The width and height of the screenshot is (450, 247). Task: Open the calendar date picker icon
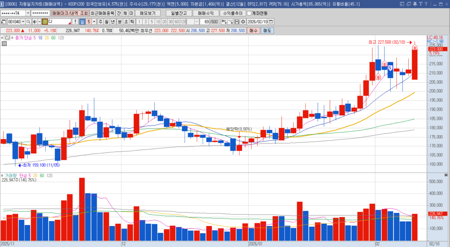click(x=271, y=21)
